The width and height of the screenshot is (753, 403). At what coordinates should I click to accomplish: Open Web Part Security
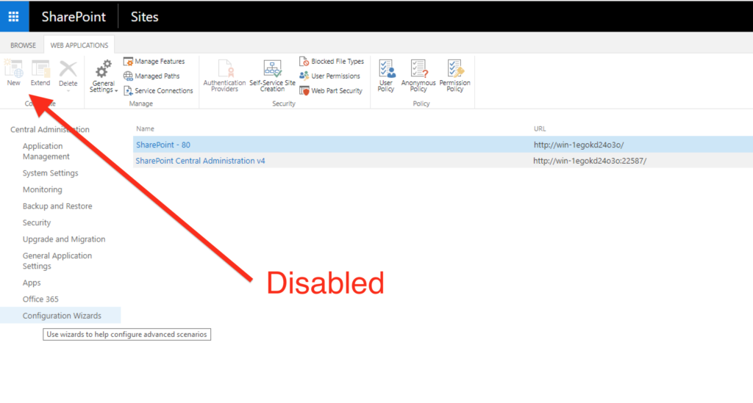click(332, 90)
